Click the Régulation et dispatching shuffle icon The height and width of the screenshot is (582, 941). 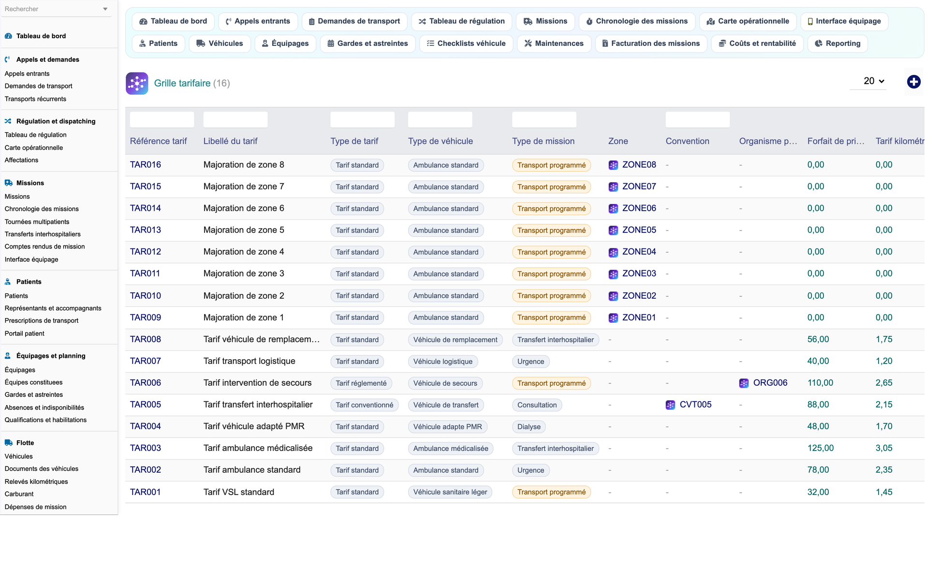tap(8, 121)
